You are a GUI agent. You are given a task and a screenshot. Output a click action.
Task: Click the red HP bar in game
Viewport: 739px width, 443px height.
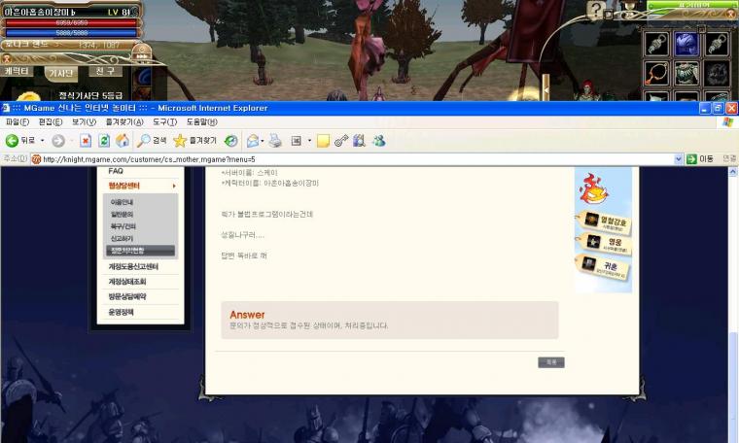[72, 22]
